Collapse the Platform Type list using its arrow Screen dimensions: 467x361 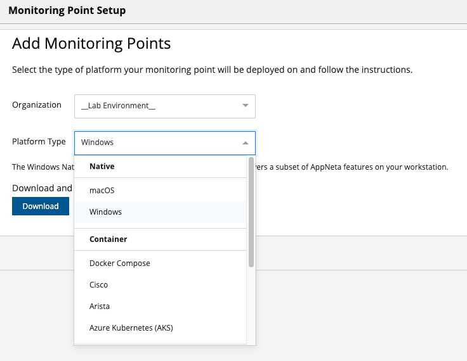(246, 142)
